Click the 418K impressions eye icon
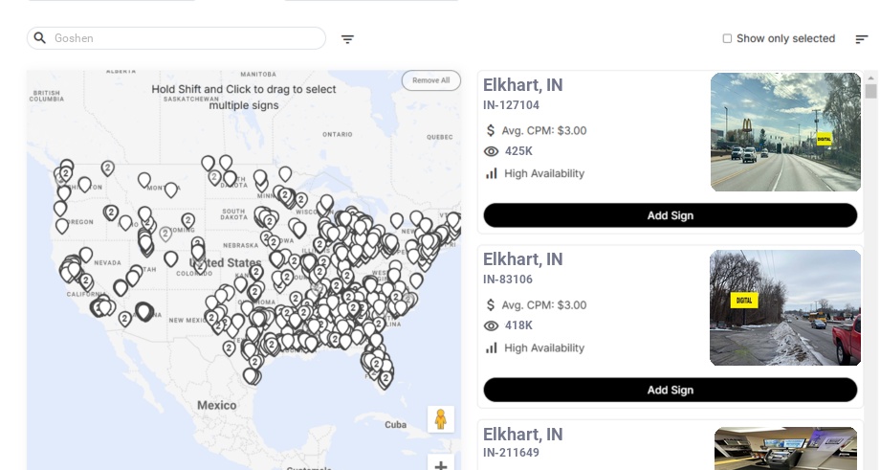Image resolution: width=880 pixels, height=470 pixels. [x=492, y=325]
